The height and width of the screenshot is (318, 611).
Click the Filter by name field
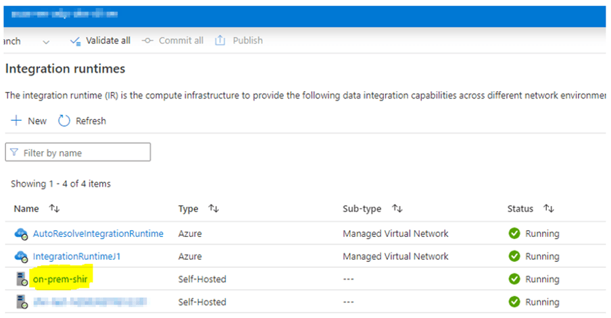pyautogui.click(x=78, y=153)
